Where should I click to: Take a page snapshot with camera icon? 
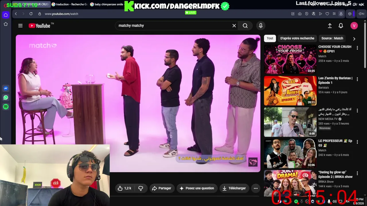point(300,14)
